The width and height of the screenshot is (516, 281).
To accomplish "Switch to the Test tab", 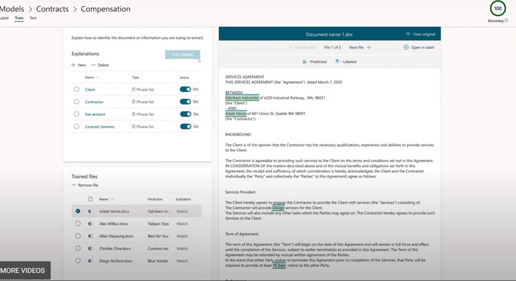I will [x=33, y=18].
